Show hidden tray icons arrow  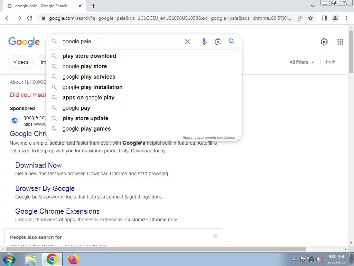pos(294,259)
